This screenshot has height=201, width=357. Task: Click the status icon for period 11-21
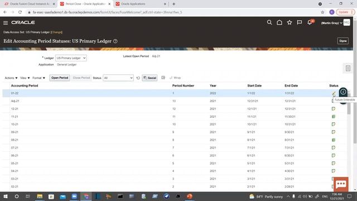coord(334,117)
